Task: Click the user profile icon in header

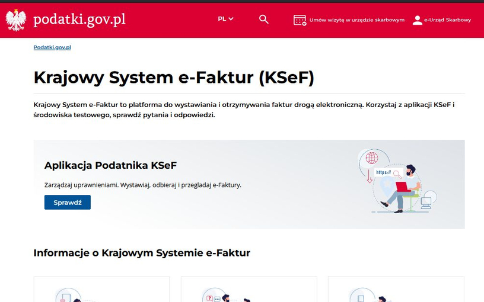Action: point(418,20)
